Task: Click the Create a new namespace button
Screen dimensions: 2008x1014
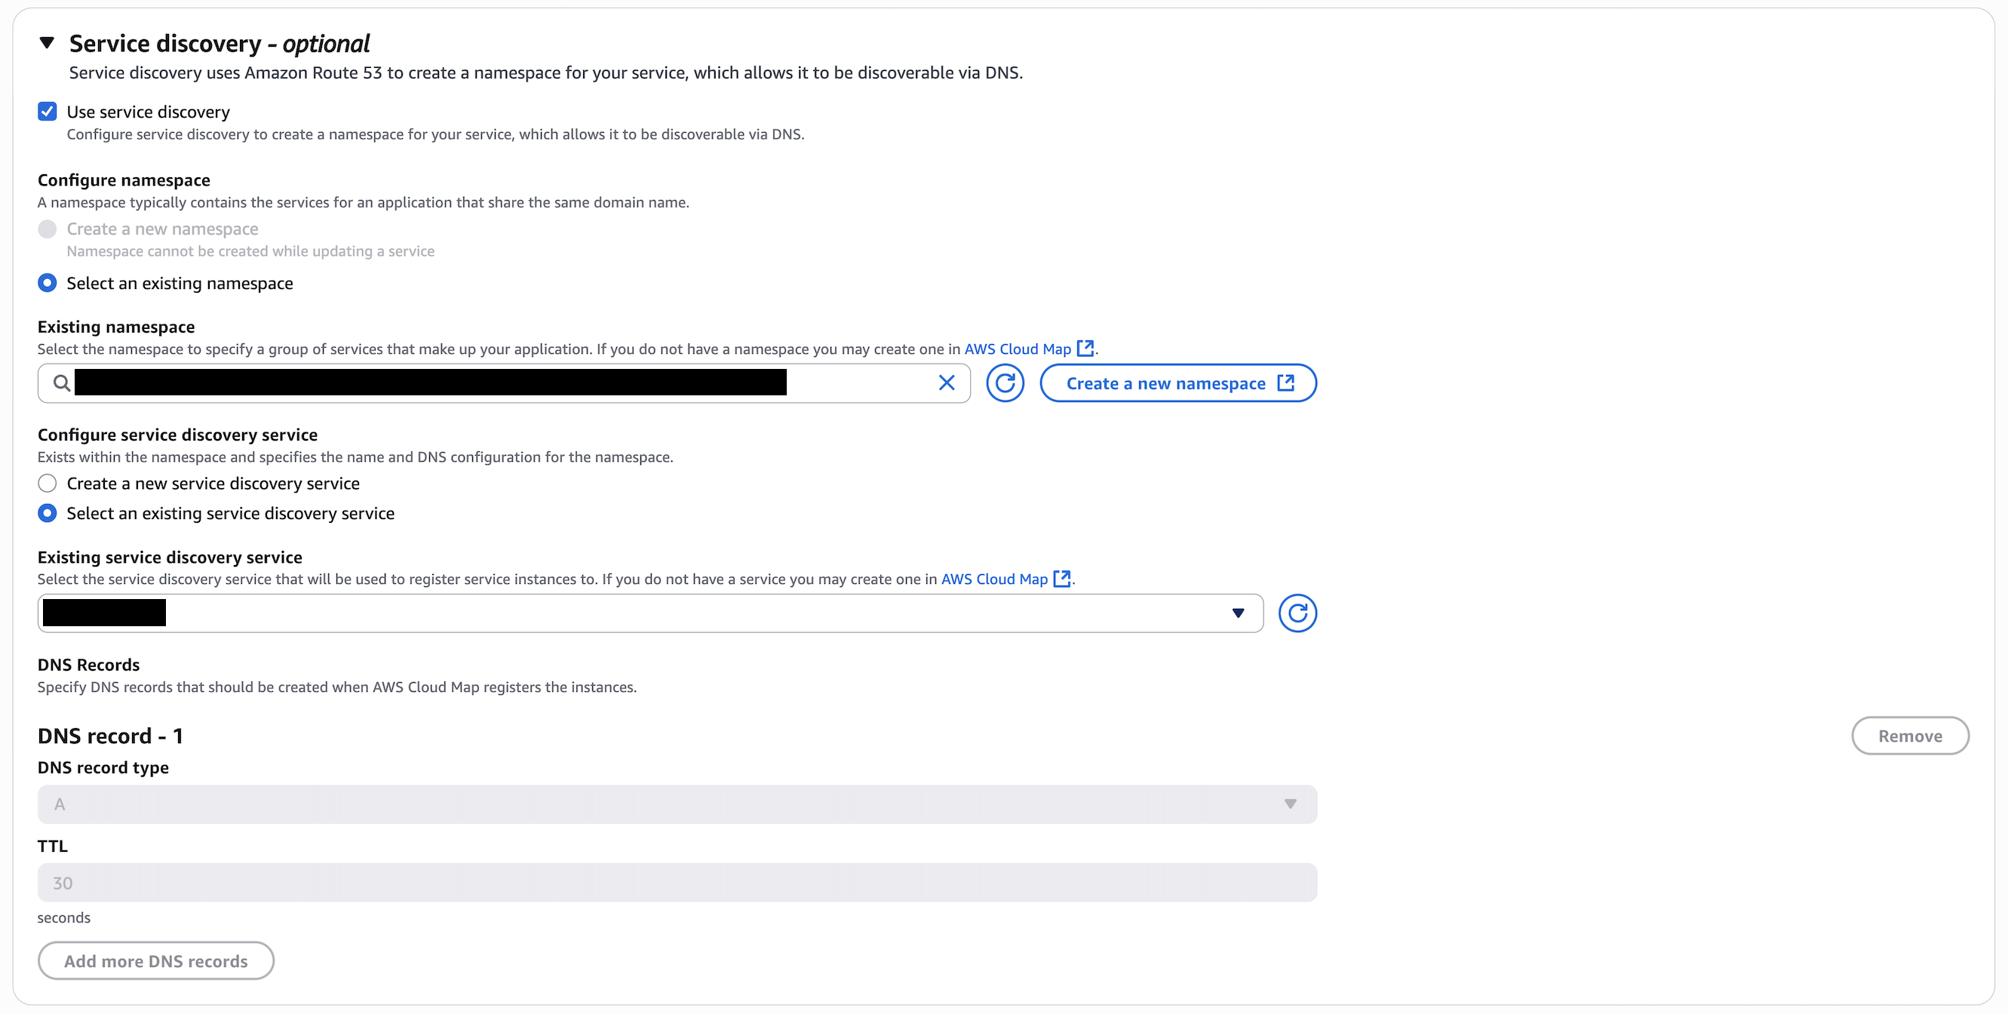Action: pos(1177,383)
